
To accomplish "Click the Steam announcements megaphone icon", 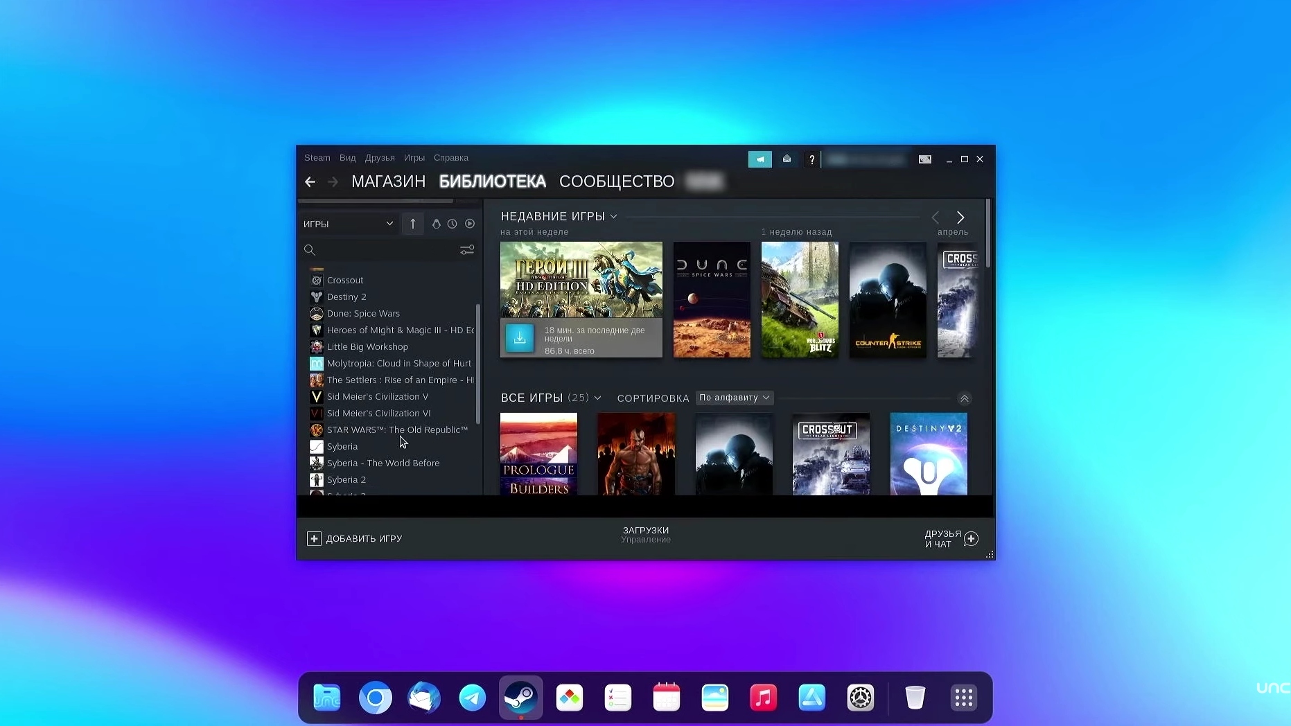I will click(x=760, y=159).
